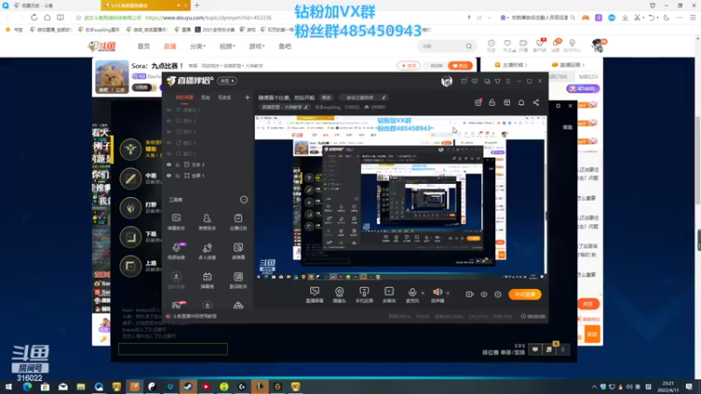
Task: Open tool box more options circle
Action: pos(244,200)
